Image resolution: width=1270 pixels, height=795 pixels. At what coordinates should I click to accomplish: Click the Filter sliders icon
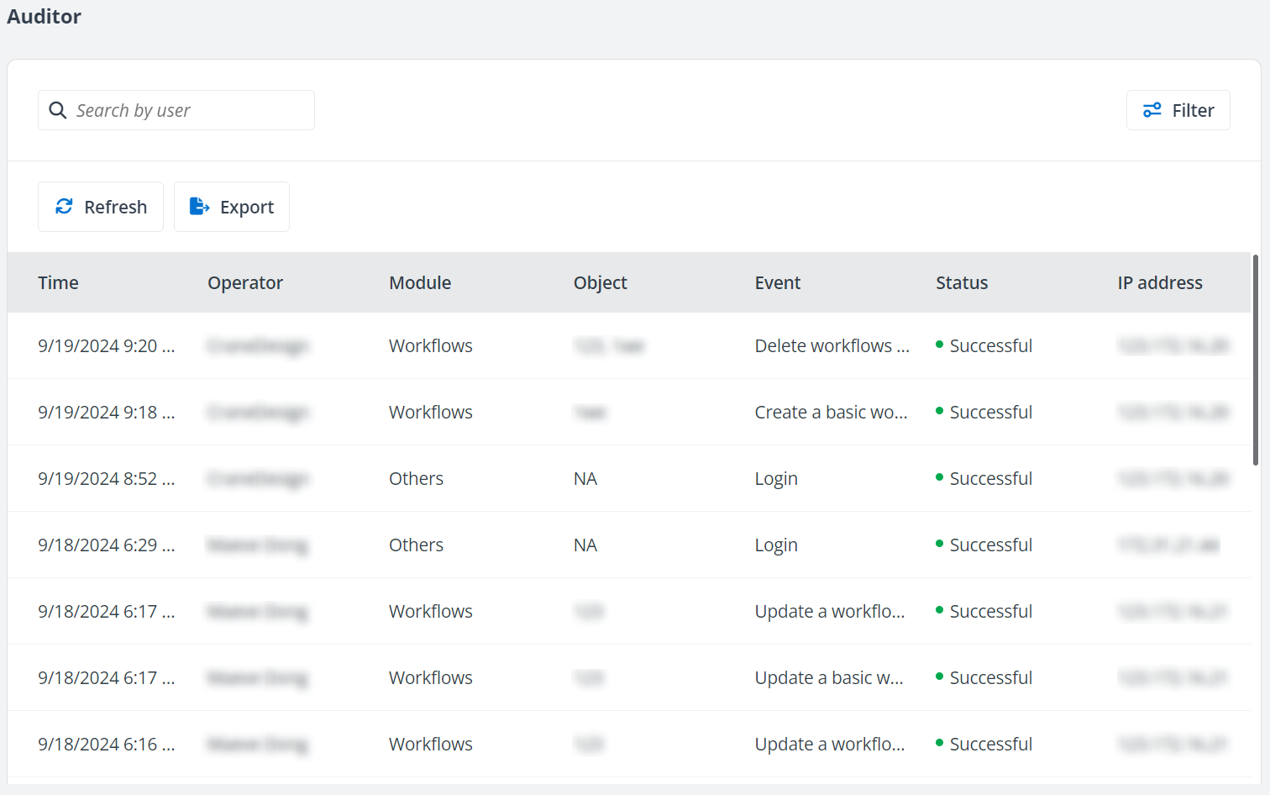tap(1152, 110)
